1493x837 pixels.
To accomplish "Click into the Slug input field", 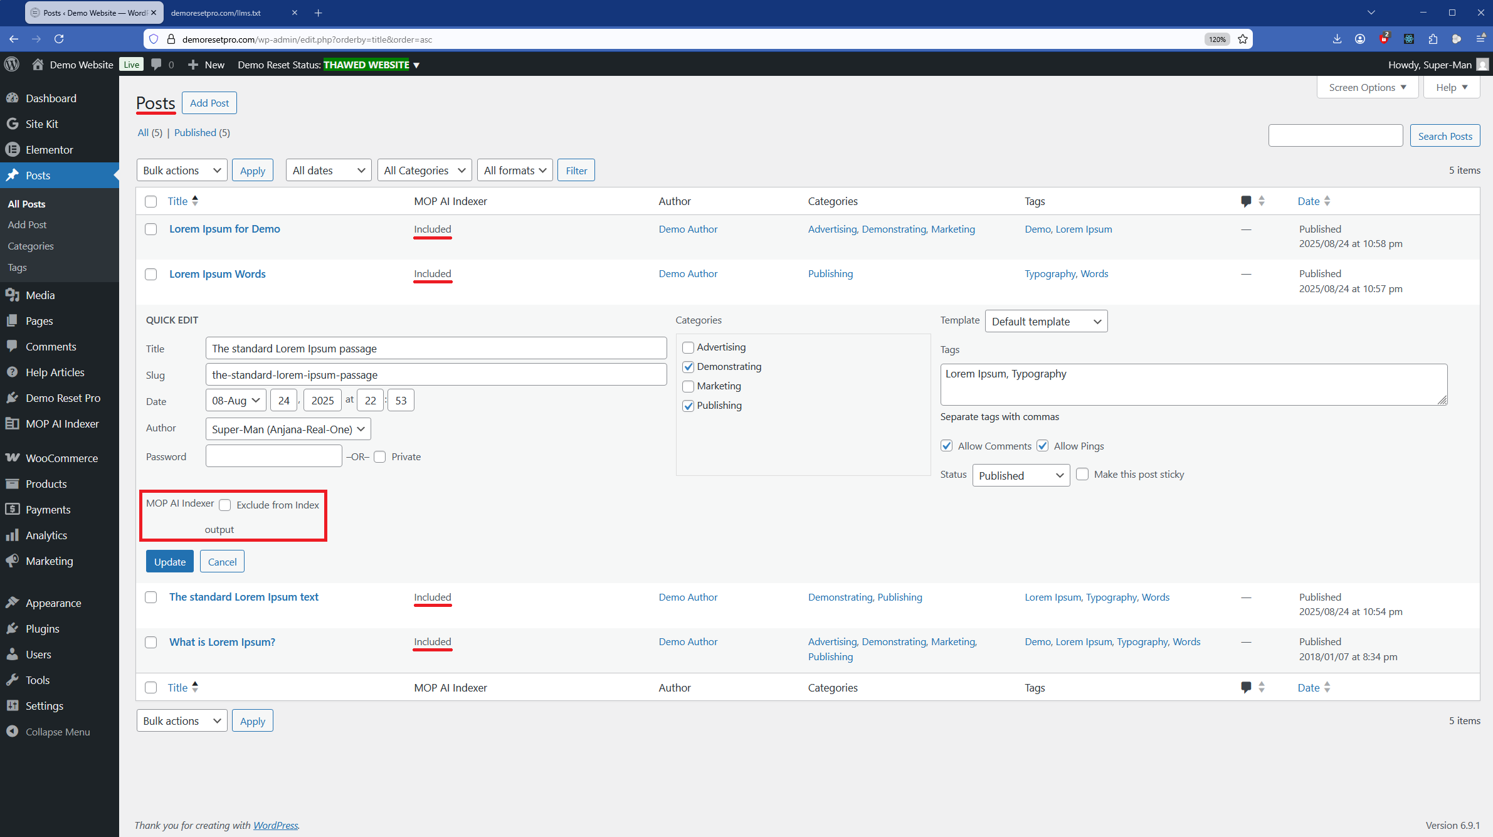I will tap(436, 375).
